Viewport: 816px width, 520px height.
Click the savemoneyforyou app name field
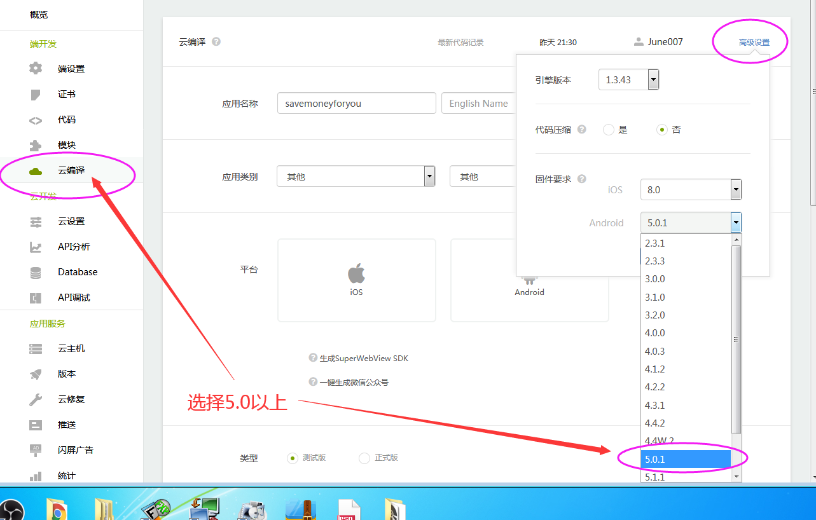(x=356, y=103)
